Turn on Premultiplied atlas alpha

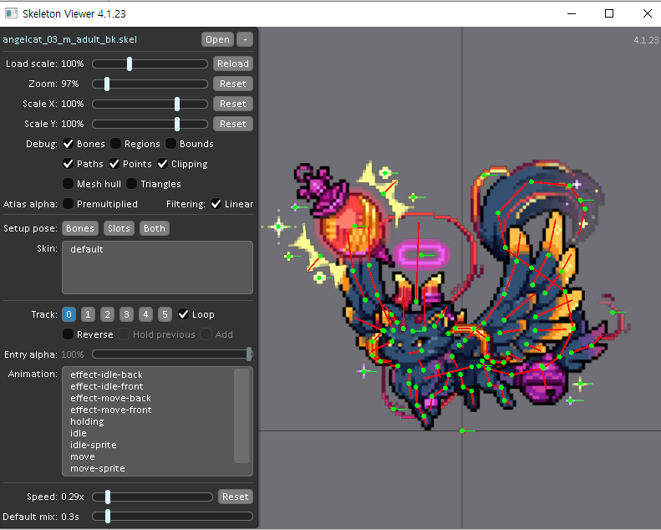pos(69,204)
